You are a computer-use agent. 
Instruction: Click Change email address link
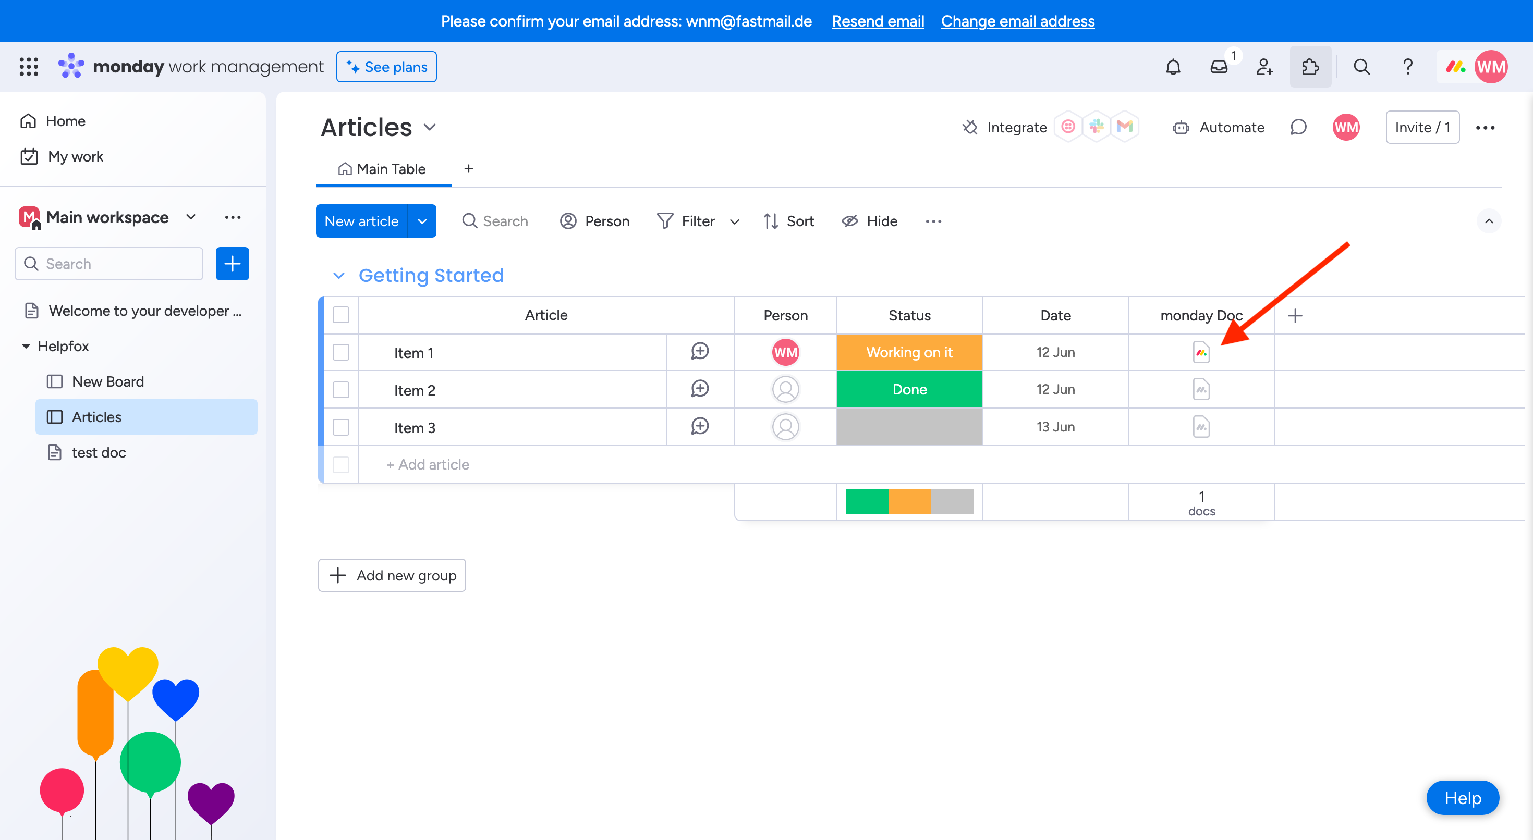point(1018,21)
